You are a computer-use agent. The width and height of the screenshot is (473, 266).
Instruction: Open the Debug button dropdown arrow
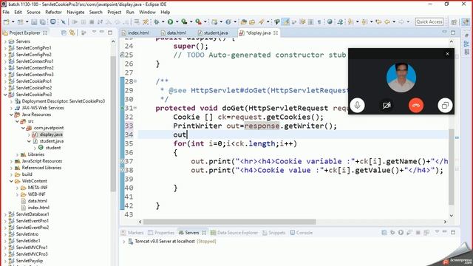tap(163, 21)
